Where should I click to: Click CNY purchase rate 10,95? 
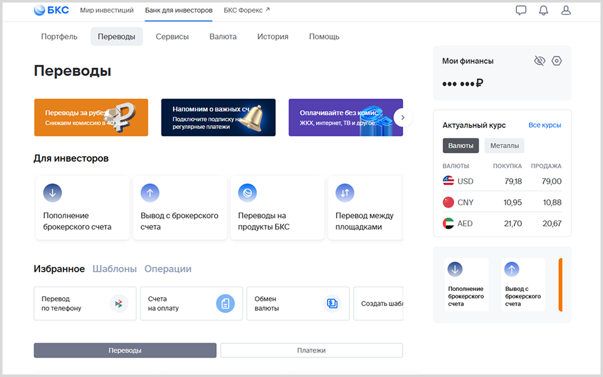pyautogui.click(x=513, y=202)
